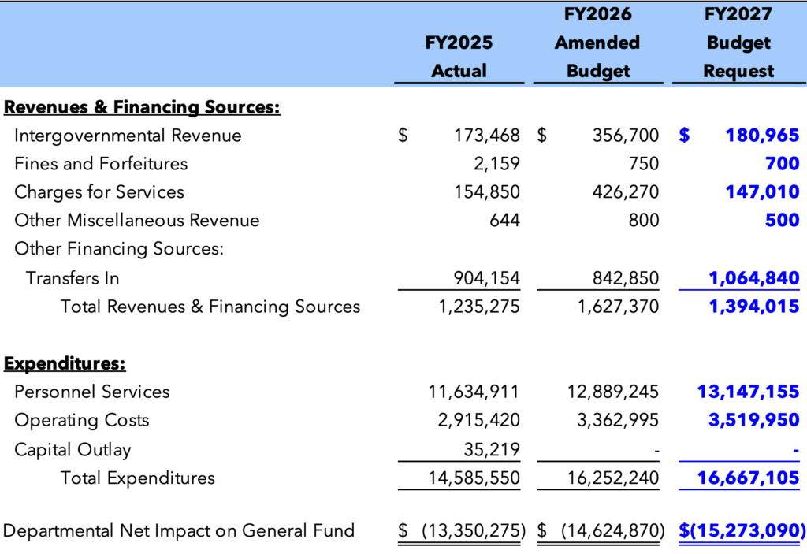Click the Other Miscellaneous Revenue label

[x=136, y=221]
